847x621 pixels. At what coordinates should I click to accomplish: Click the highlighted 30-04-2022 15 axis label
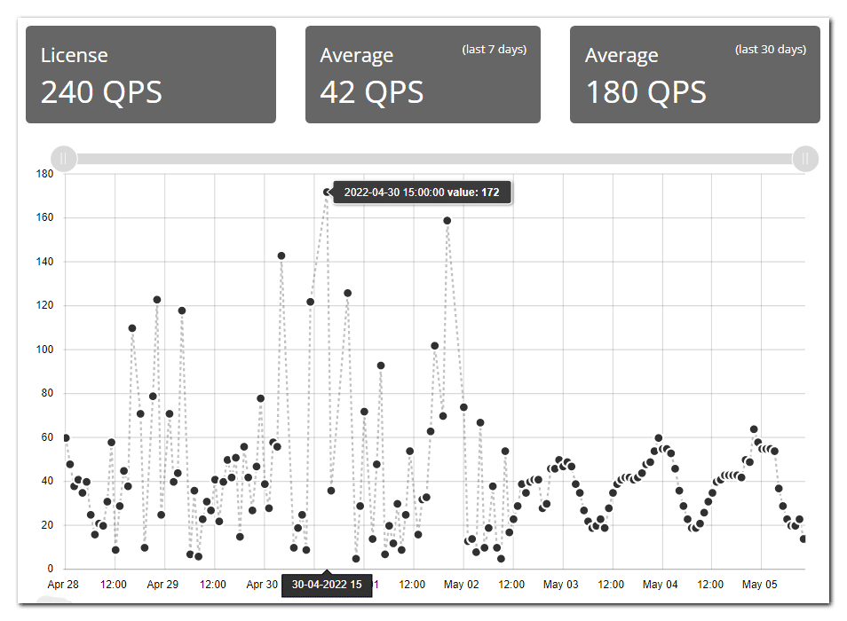point(327,585)
